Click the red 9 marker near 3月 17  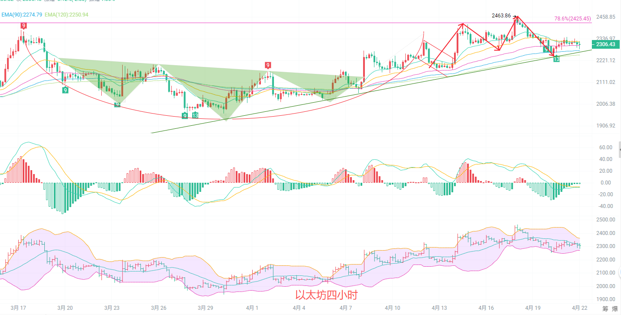coord(23,26)
